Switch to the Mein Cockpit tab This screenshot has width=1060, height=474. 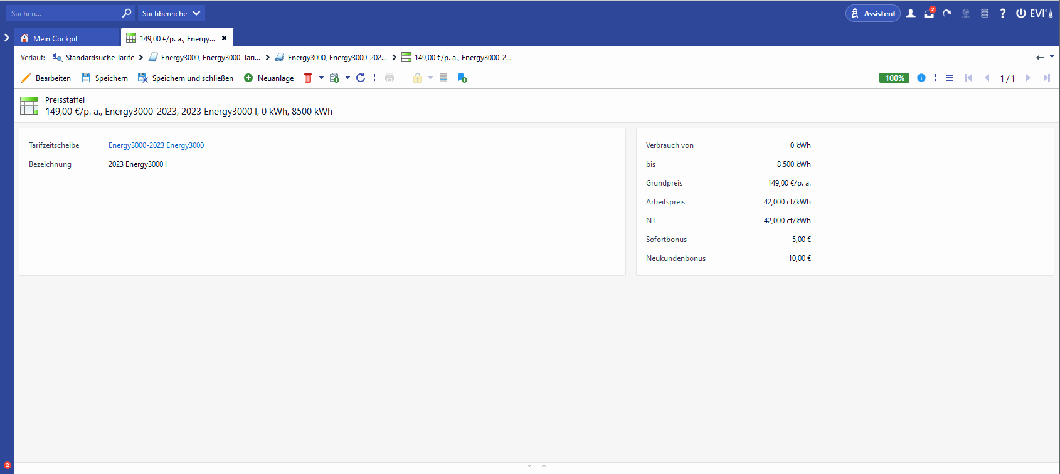point(55,38)
